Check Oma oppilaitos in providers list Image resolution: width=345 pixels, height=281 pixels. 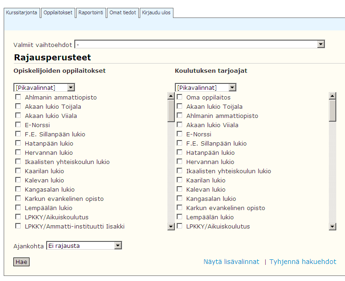click(x=179, y=97)
